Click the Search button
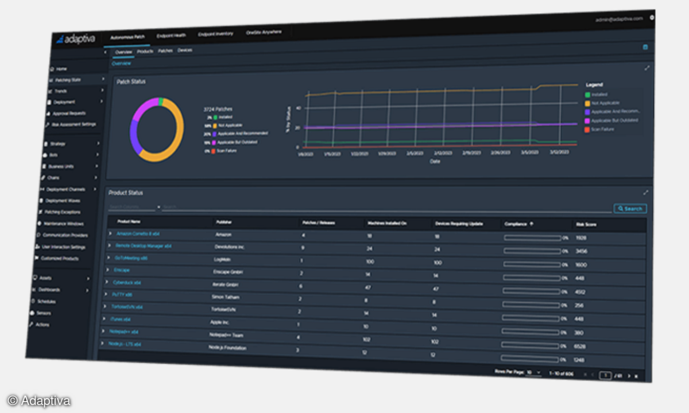 click(x=630, y=209)
